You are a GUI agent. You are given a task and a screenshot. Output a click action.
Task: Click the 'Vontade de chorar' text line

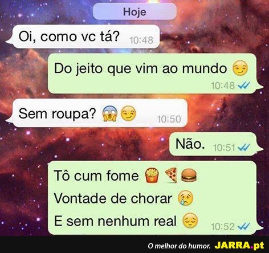tap(113, 198)
